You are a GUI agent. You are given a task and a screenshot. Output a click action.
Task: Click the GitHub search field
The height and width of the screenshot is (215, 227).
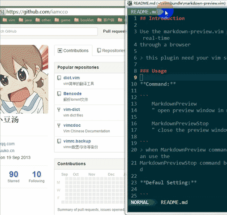49,31
